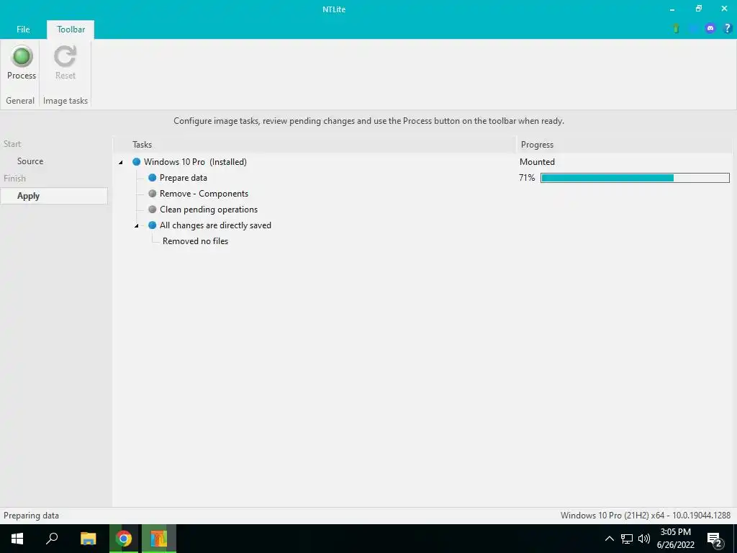Click 'Start' sidebar section label

(x=12, y=144)
